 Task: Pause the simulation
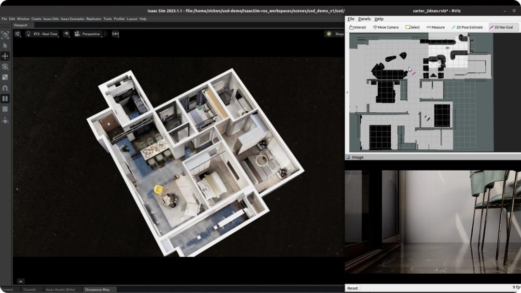click(x=5, y=99)
